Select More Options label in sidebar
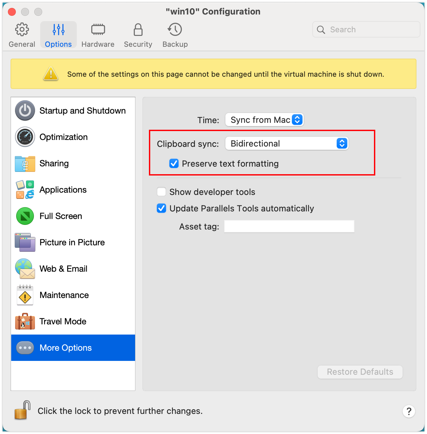 pos(66,348)
